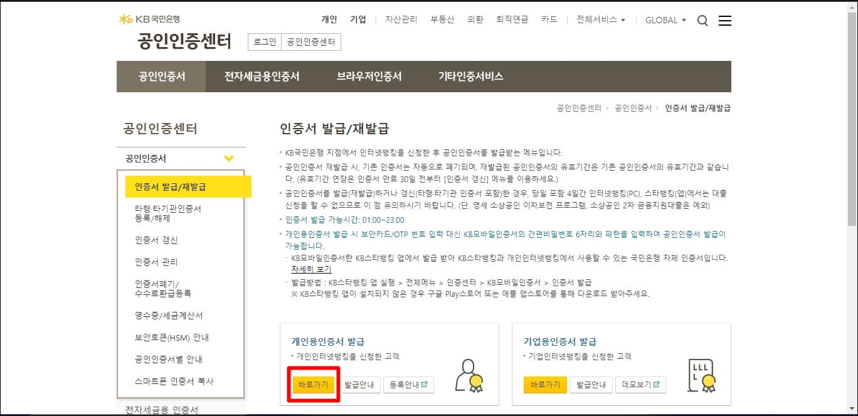This screenshot has height=416, width=858.
Task: Open 전자세금용 인증서 sidebar section
Action: 162,410
